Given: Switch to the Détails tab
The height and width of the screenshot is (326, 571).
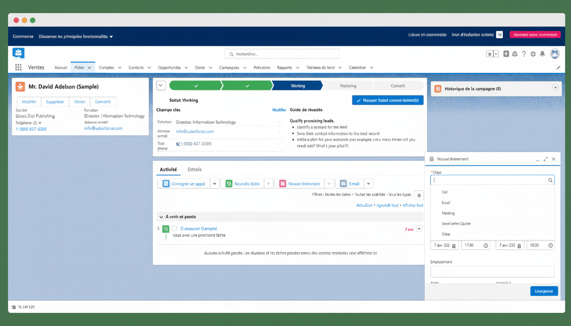Looking at the screenshot, I should pos(194,169).
